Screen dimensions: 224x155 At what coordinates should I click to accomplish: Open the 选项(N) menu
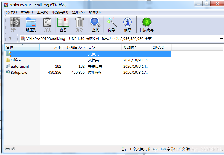(x=78, y=12)
